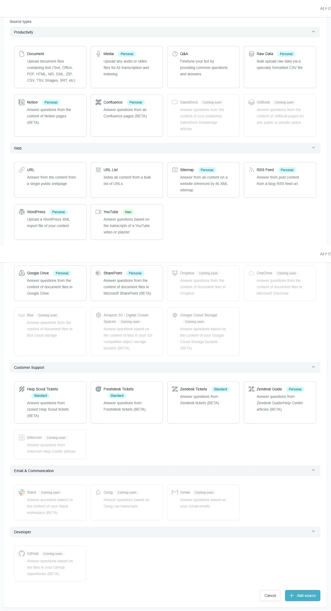The height and width of the screenshot is (611, 331).
Task: Click the URL chain link icon
Action: (22, 170)
